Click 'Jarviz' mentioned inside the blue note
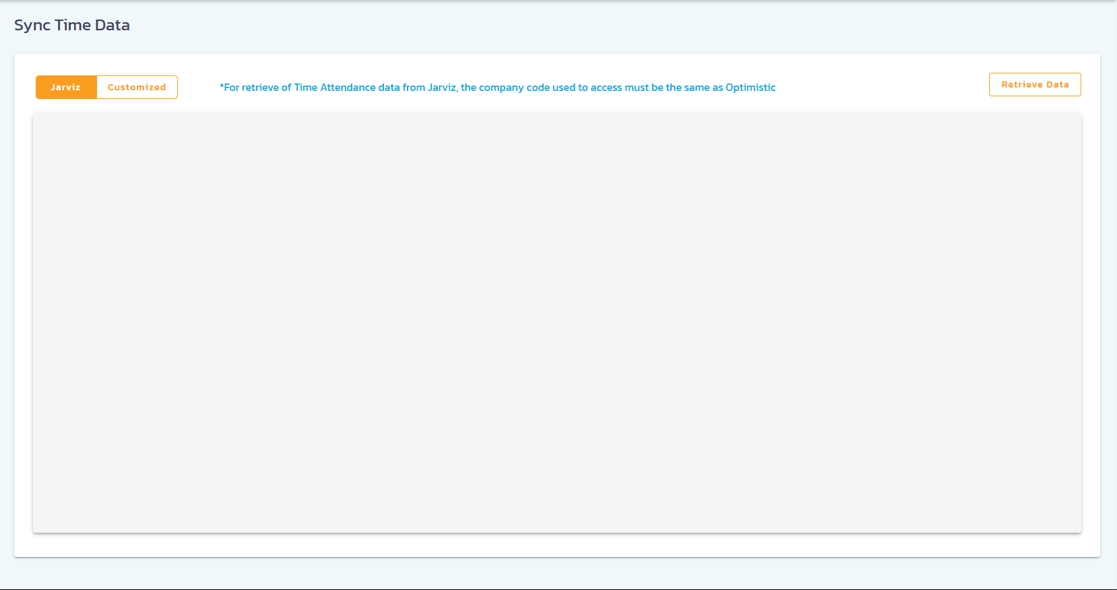 (x=442, y=88)
